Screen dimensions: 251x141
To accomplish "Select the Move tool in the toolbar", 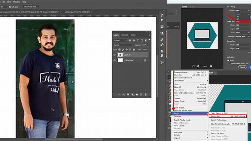I will pos(170,77).
